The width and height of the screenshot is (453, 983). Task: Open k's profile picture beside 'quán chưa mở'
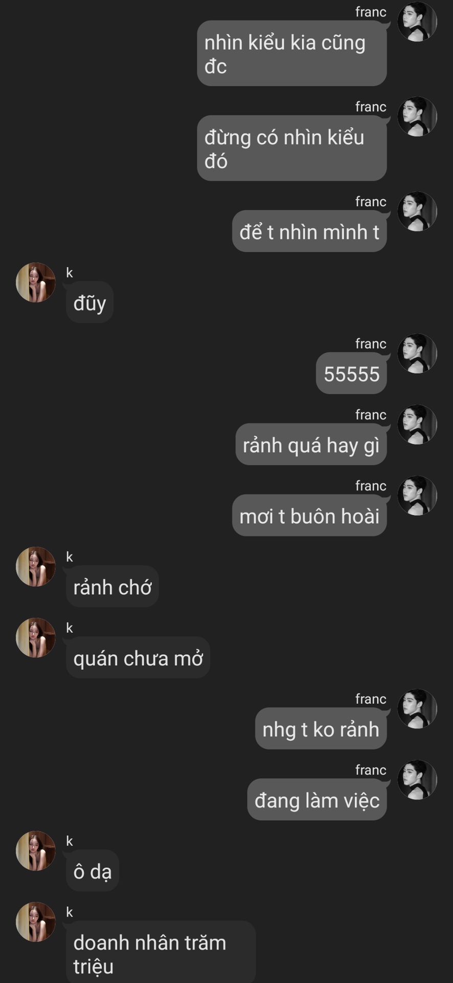(x=36, y=638)
